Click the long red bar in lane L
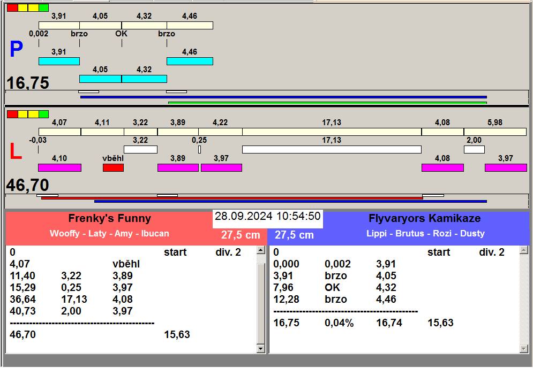This screenshot has width=533, height=383. tap(232, 197)
